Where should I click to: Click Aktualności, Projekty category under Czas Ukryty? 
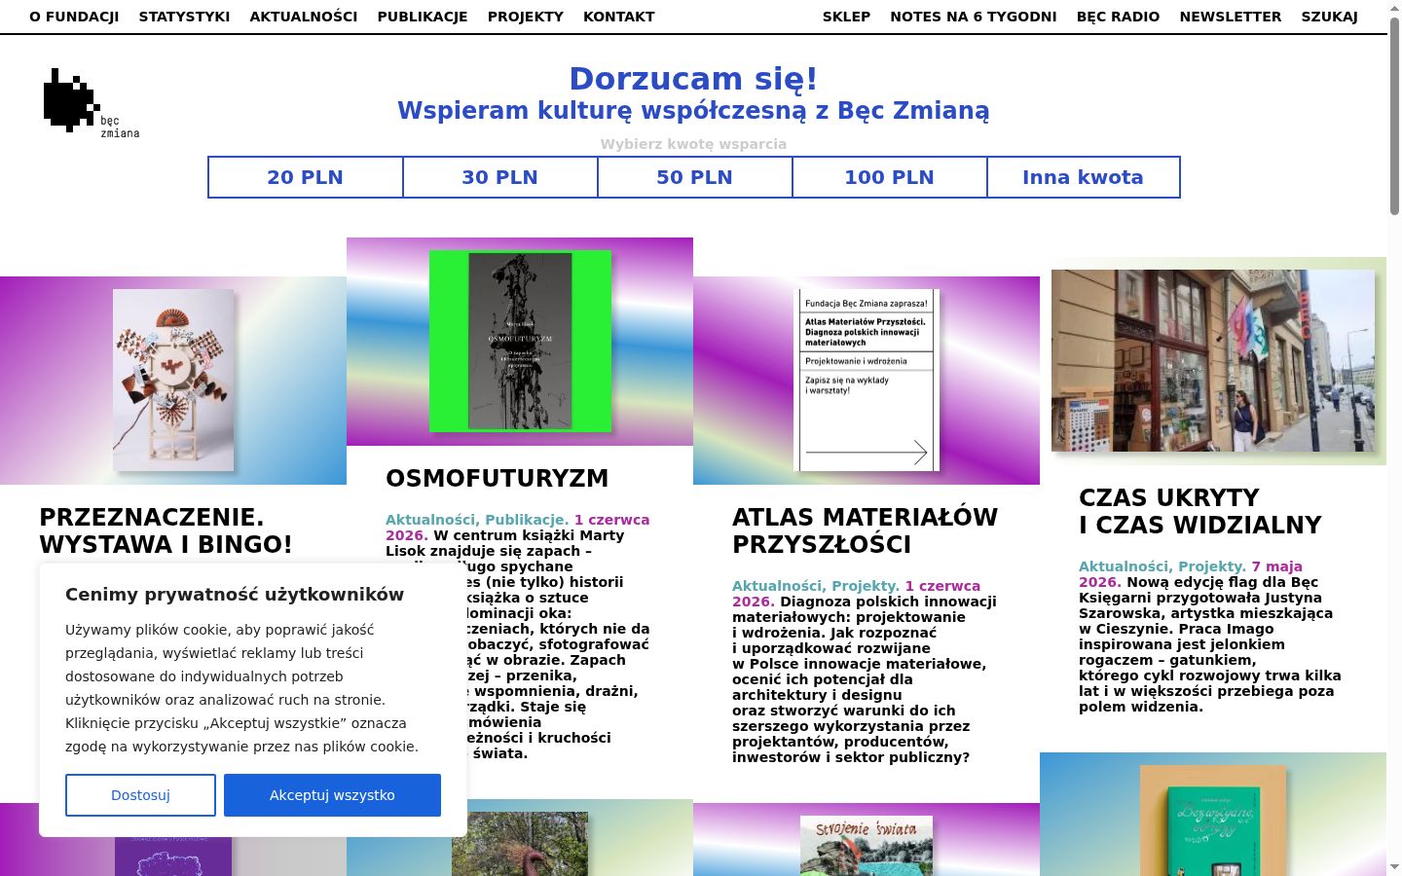tap(1162, 566)
